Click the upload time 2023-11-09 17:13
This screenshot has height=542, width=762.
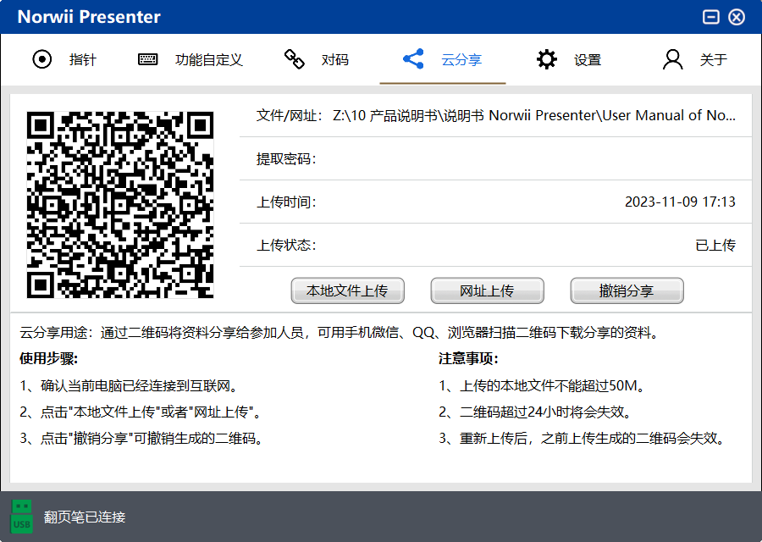point(680,202)
